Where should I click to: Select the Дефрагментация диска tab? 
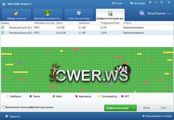click(x=110, y=15)
